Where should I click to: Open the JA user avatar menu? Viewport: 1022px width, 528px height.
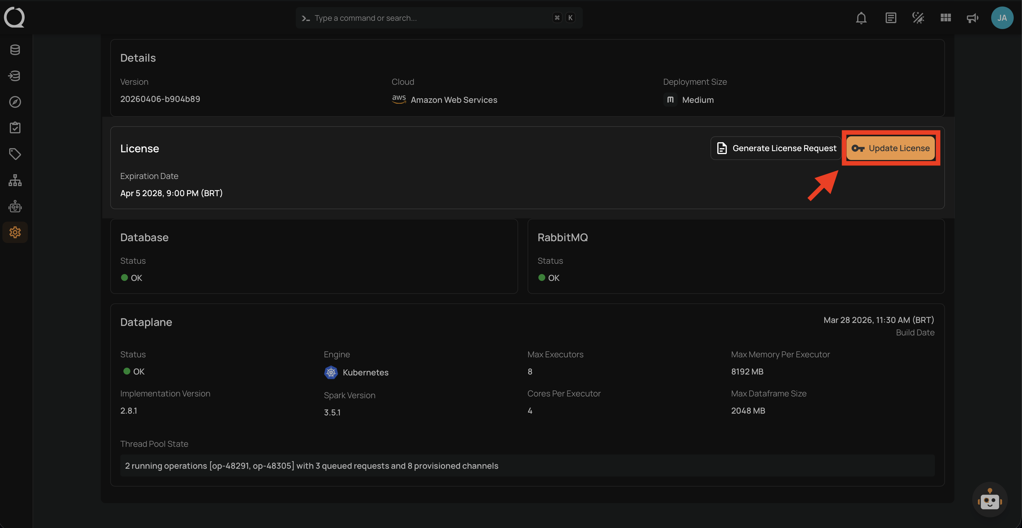1002,18
